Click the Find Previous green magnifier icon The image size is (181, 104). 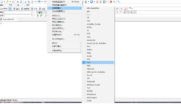[41, 16]
